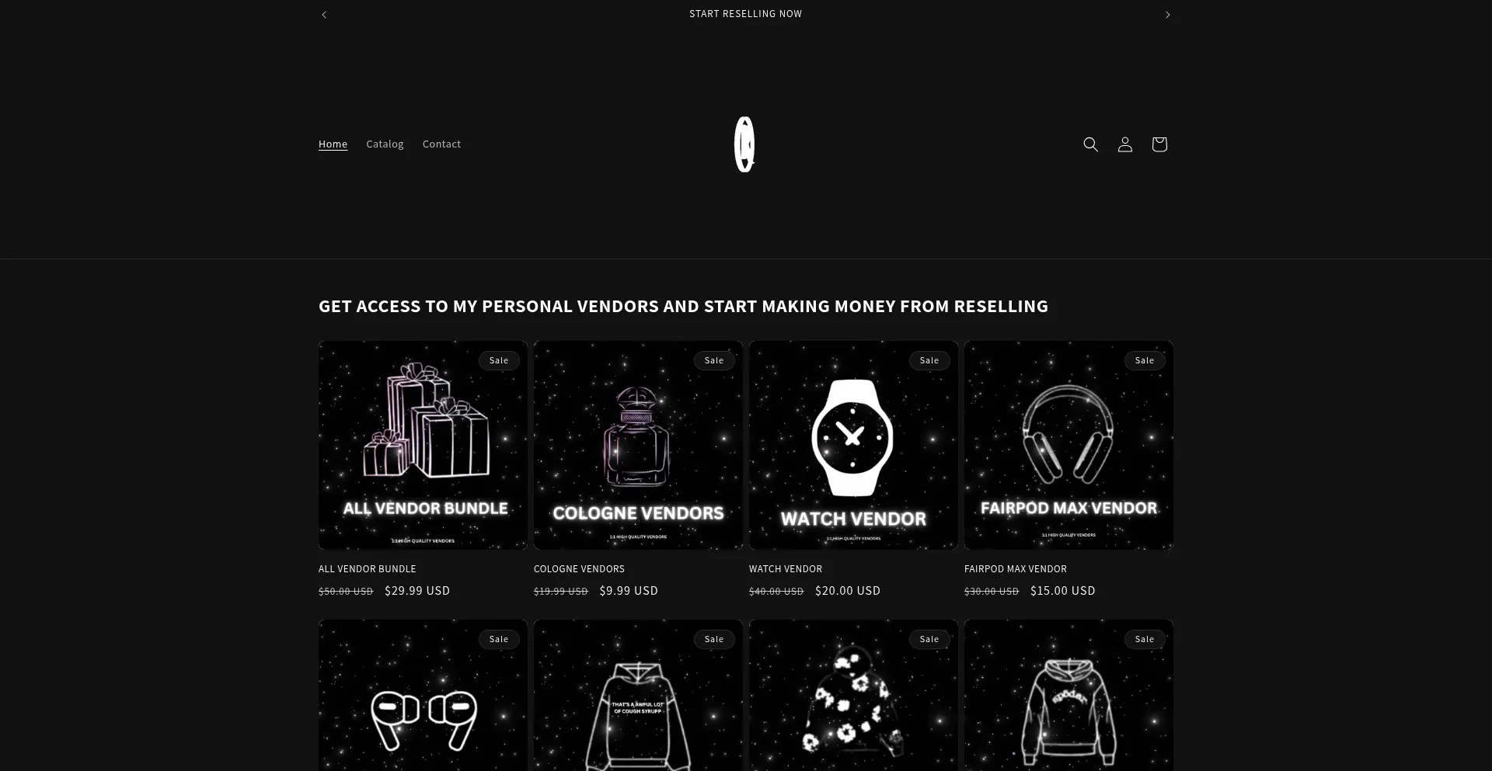1492x771 pixels.
Task: Open the shopping cart icon
Action: 1159,144
